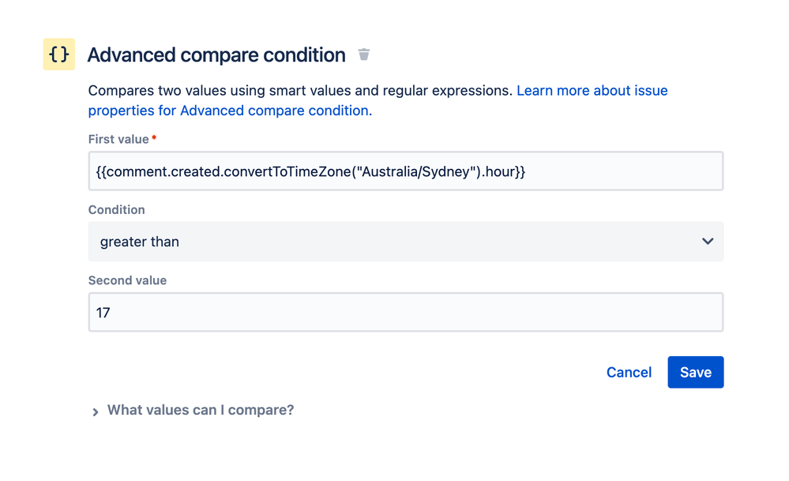The width and height of the screenshot is (789, 481).
Task: Focus the First value smart value field
Action: [406, 171]
